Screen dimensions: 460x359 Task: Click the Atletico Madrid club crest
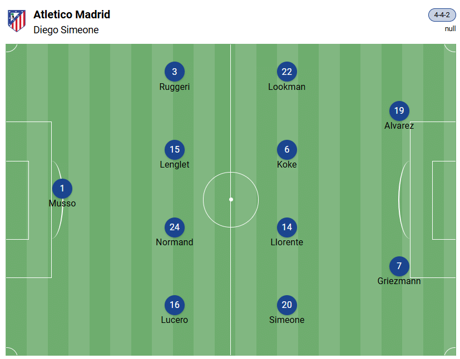(x=17, y=21)
